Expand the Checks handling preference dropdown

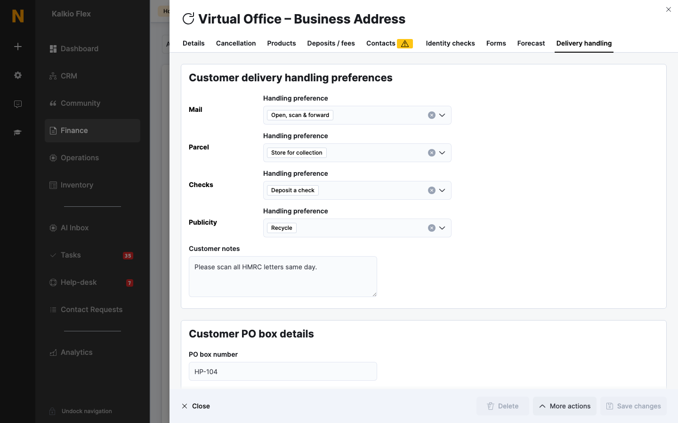click(442, 190)
